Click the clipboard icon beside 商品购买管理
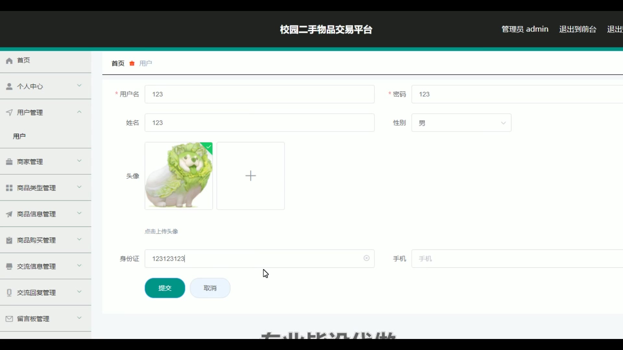Screen dimensions: 623x350 coord(9,240)
